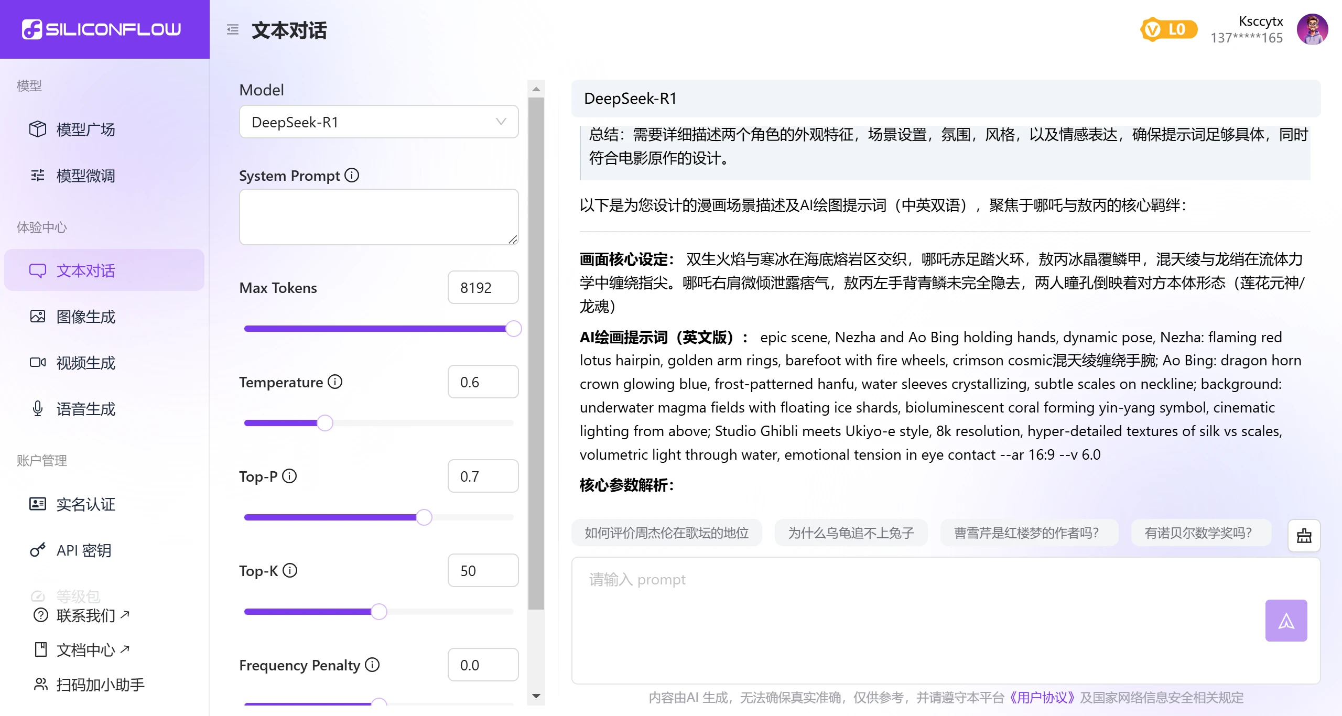This screenshot has width=1342, height=716.
Task: Click the clear conversation broom icon
Action: coord(1304,535)
